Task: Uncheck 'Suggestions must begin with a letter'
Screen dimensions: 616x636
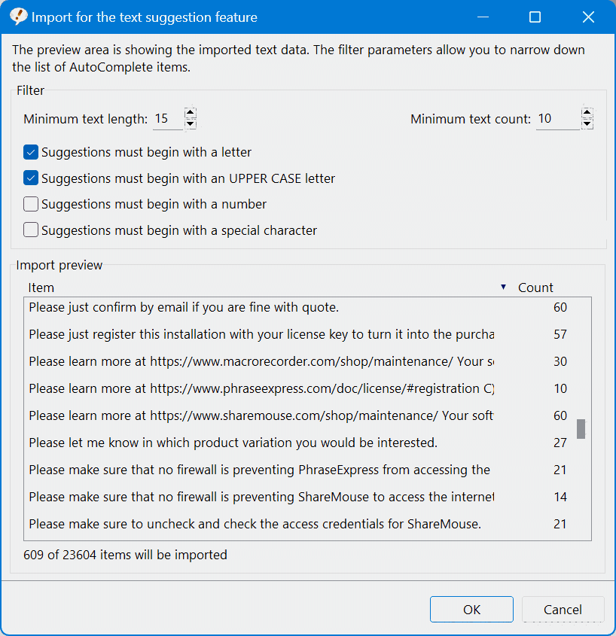Action: pos(30,152)
